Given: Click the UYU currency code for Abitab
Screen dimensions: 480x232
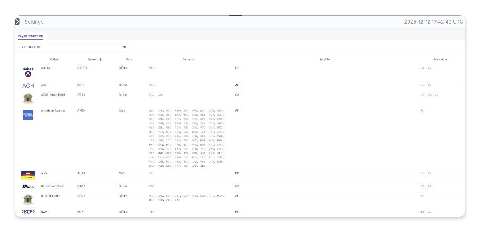Looking at the screenshot, I should [x=151, y=68].
